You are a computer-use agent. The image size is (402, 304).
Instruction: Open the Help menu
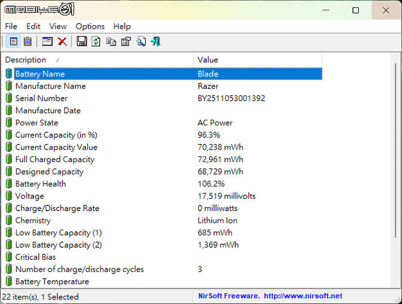(x=122, y=26)
